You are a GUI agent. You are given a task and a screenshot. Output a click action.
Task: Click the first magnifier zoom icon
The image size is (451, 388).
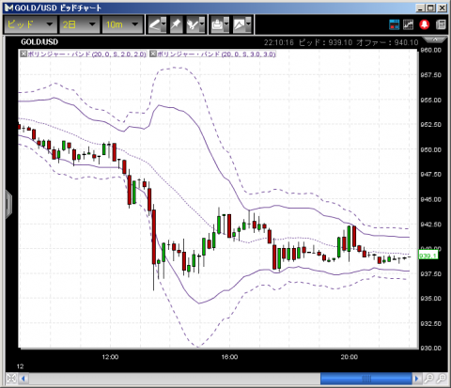tap(428, 379)
